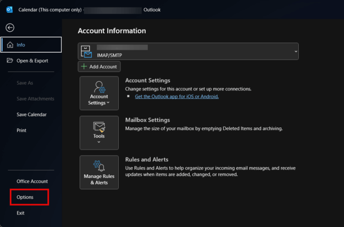Open the Account Settings dropdown button
The width and height of the screenshot is (344, 227).
click(x=99, y=93)
